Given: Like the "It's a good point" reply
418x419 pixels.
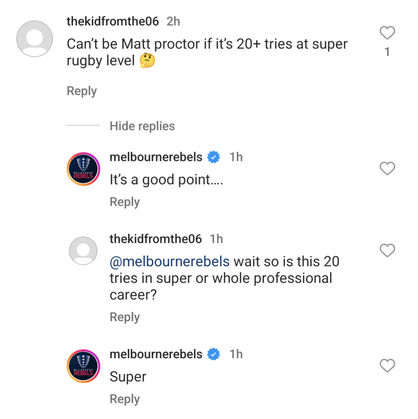Looking at the screenshot, I should [x=387, y=169].
